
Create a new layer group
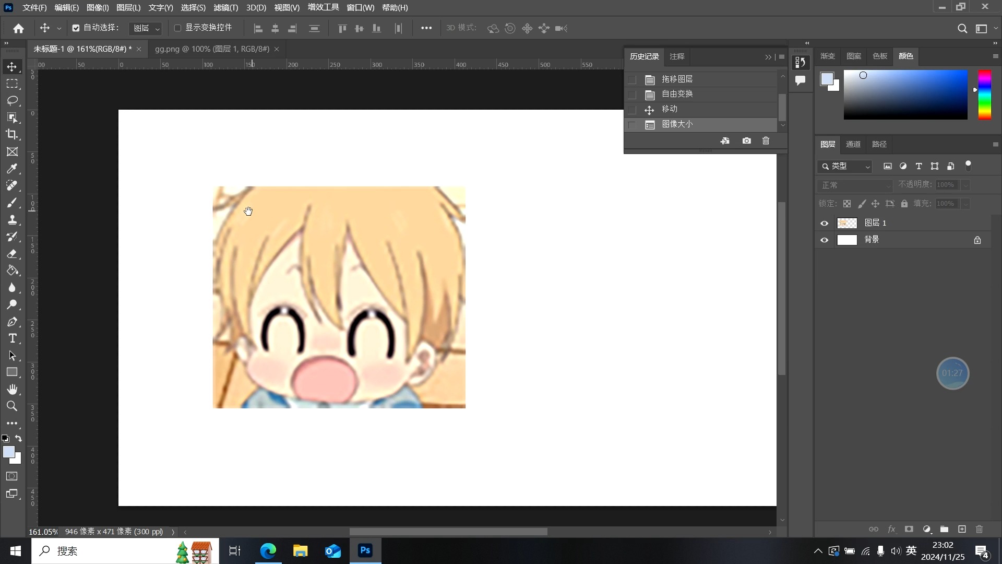(x=944, y=529)
